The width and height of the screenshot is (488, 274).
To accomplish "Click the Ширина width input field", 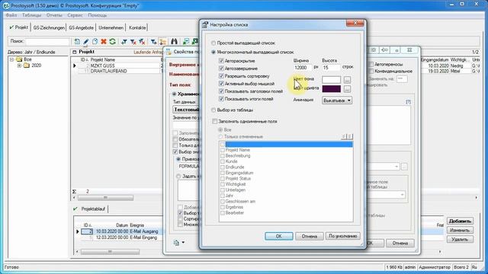I will (x=303, y=68).
